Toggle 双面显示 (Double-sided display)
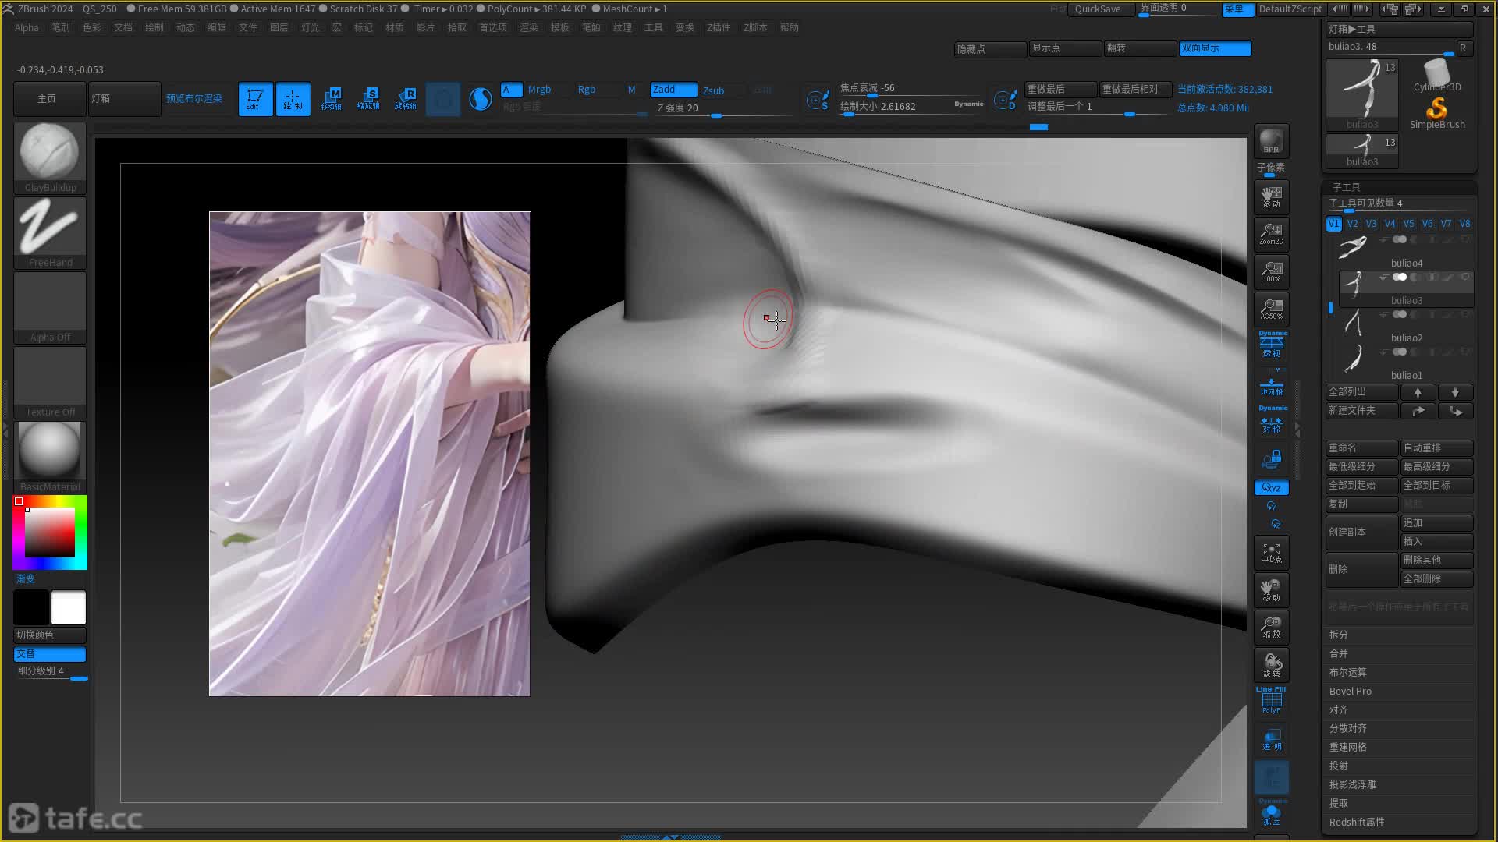The width and height of the screenshot is (1498, 842). [1215, 48]
